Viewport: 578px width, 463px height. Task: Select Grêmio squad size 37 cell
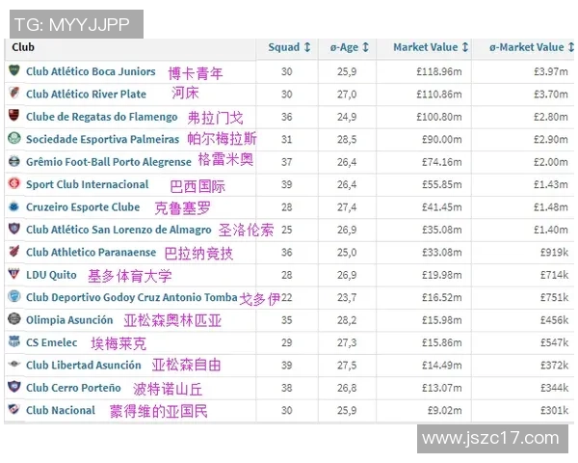[x=287, y=162]
